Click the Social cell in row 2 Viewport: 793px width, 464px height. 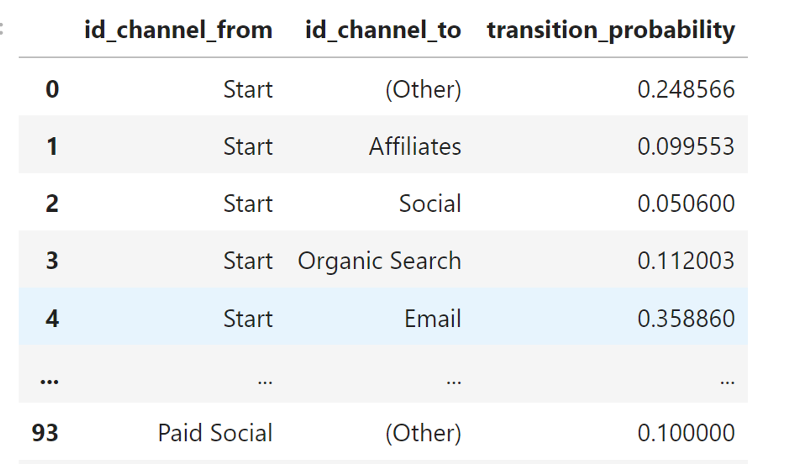pos(430,204)
